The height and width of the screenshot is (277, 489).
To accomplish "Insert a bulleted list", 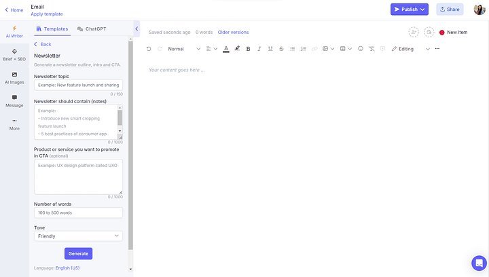I will [x=292, y=49].
